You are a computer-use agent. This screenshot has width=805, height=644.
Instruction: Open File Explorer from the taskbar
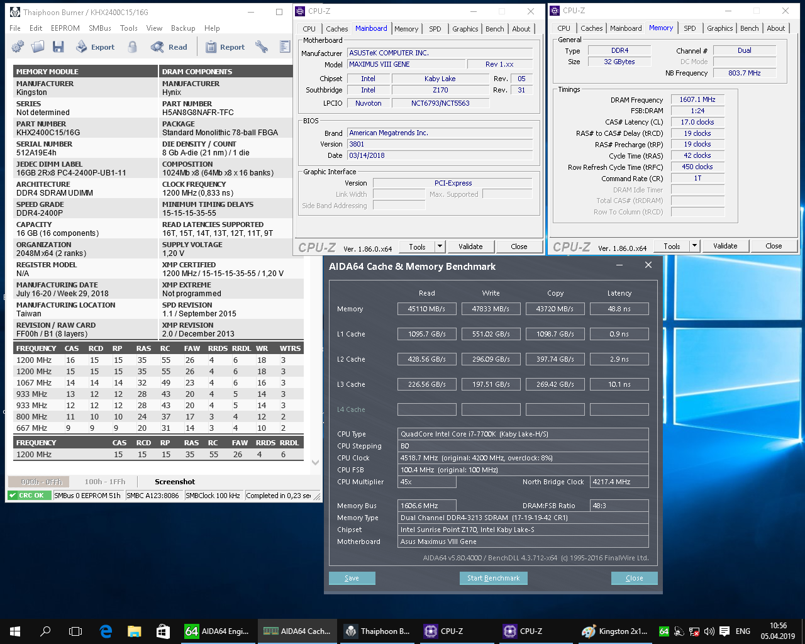point(134,631)
